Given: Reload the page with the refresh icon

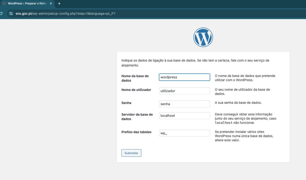Looking at the screenshot, I should coord(1,13).
